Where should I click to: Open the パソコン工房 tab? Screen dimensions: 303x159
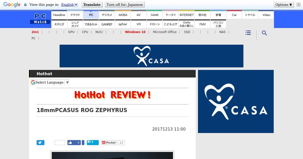[x=218, y=24]
